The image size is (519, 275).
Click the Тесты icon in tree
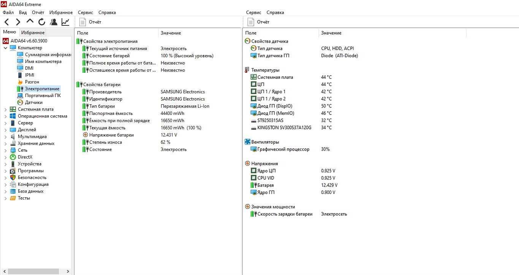pyautogui.click(x=13, y=198)
